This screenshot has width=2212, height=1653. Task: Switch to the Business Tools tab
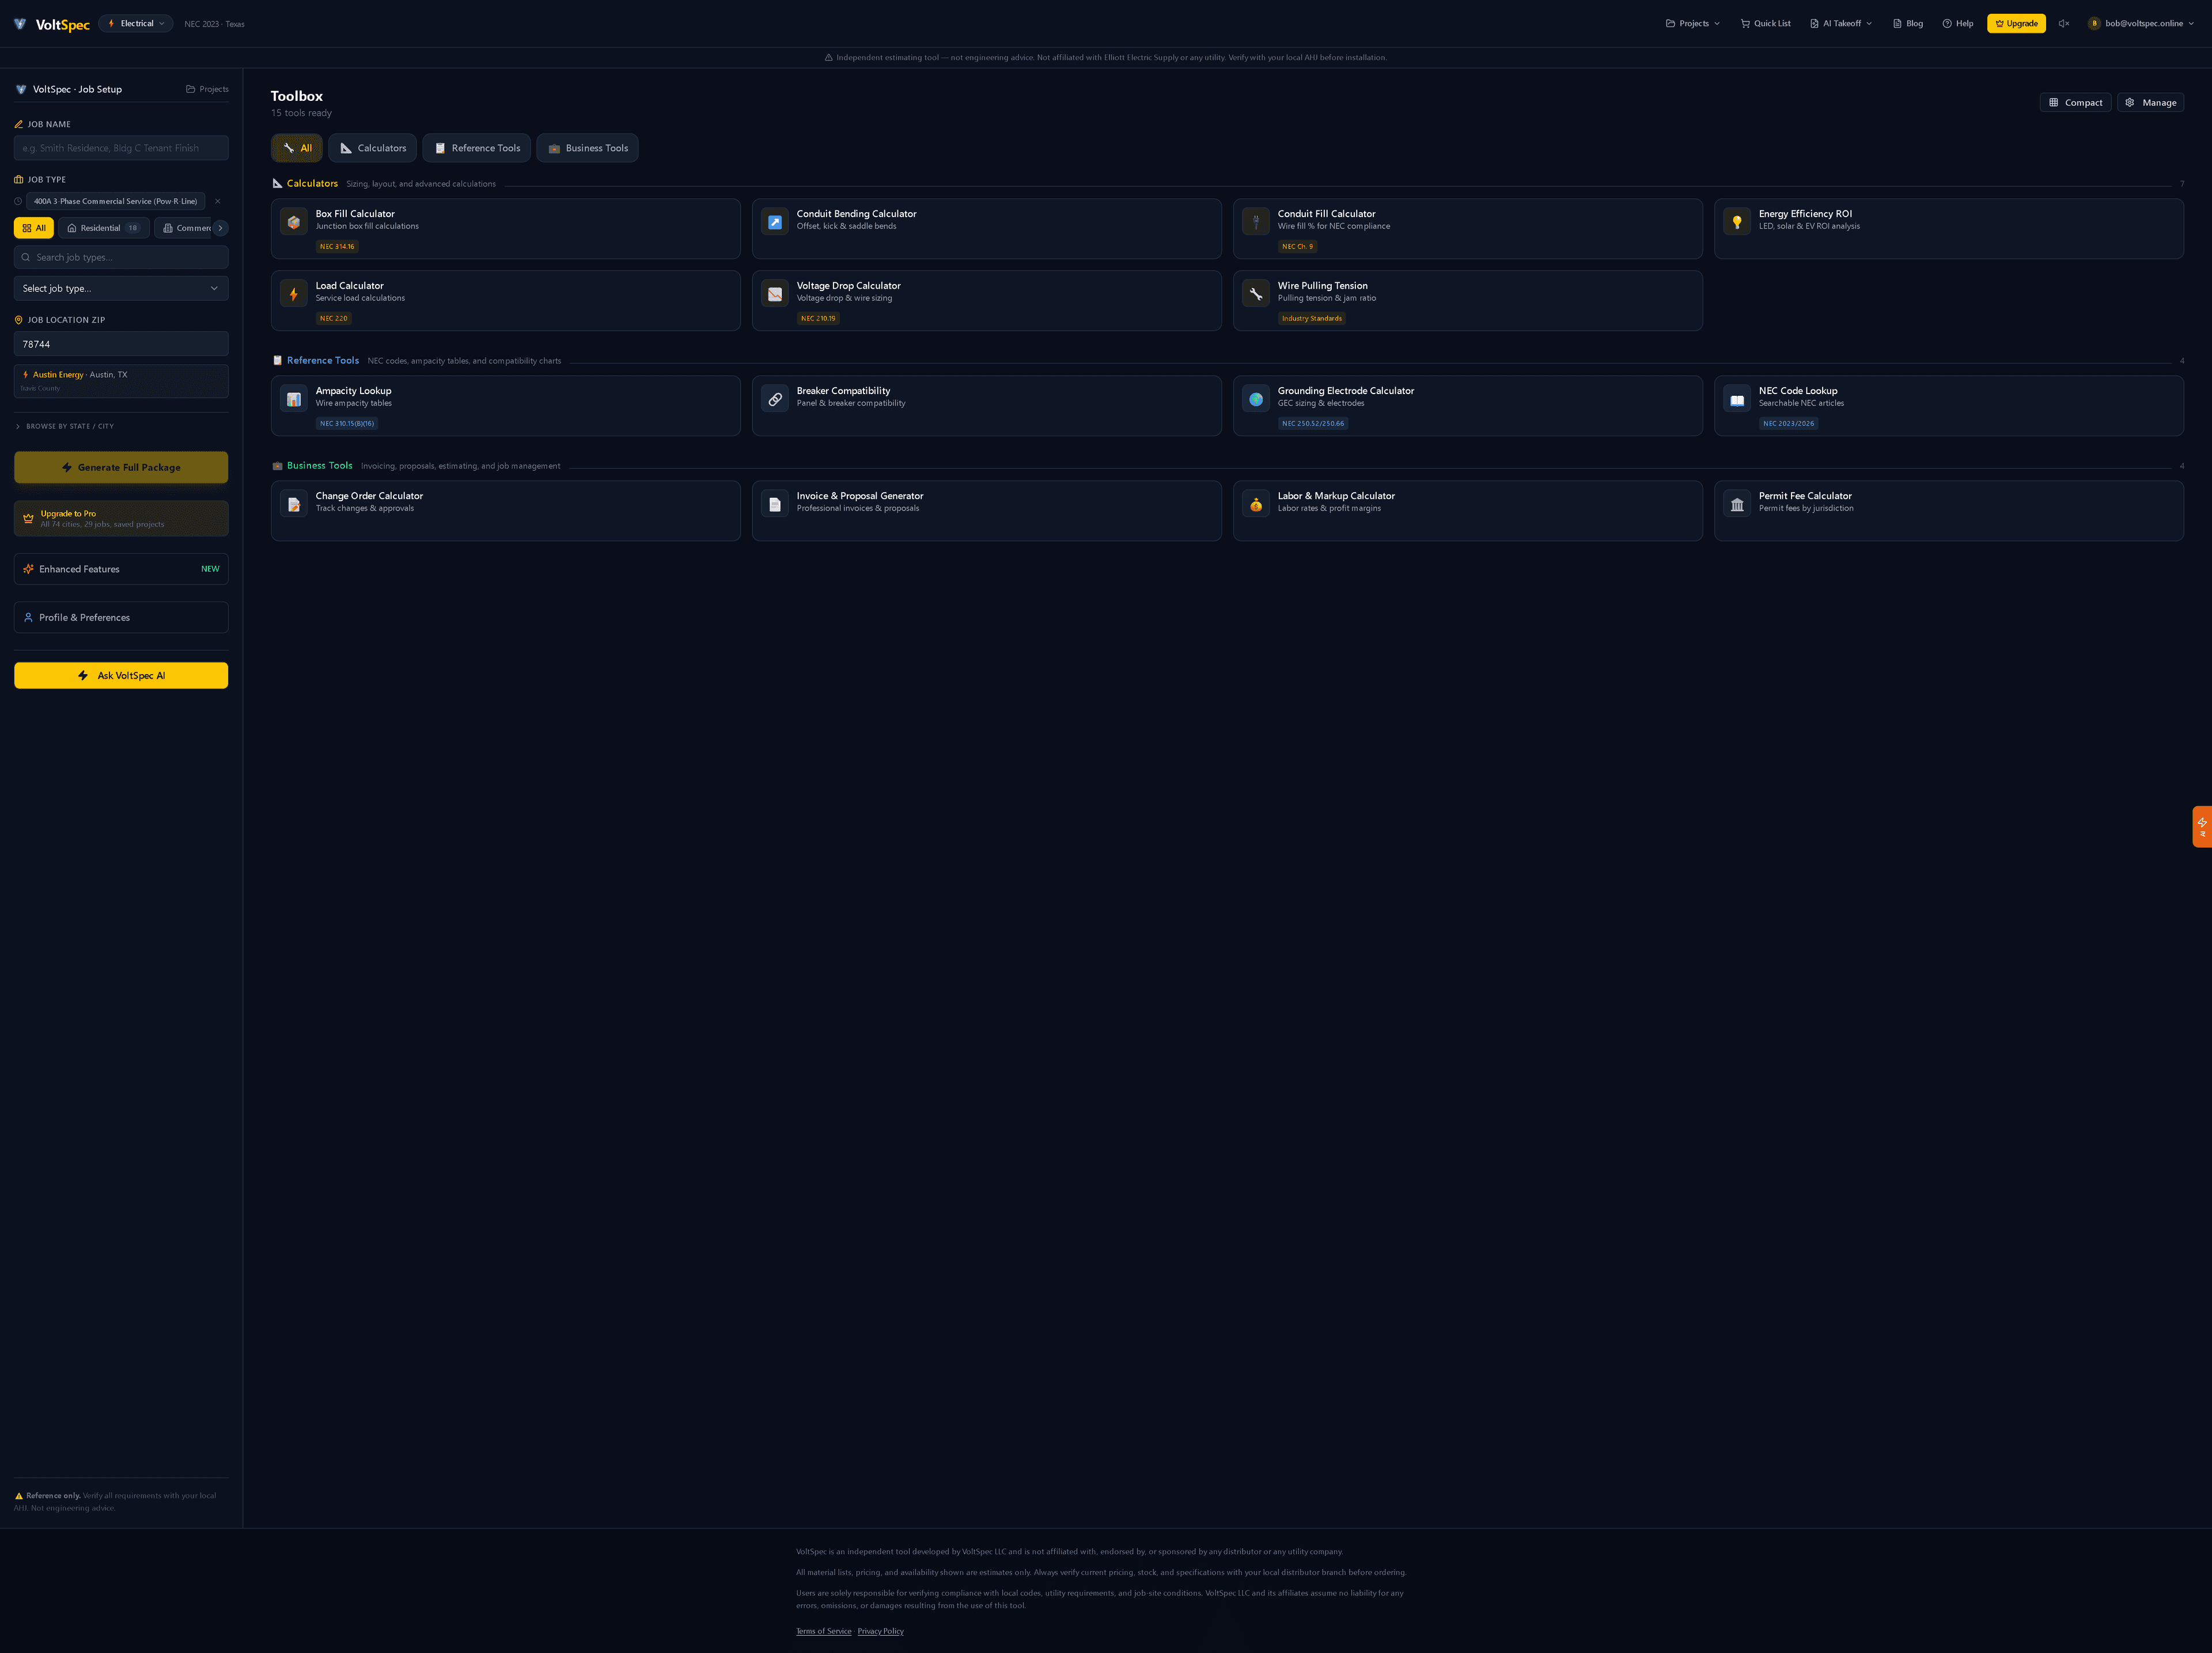click(x=587, y=148)
